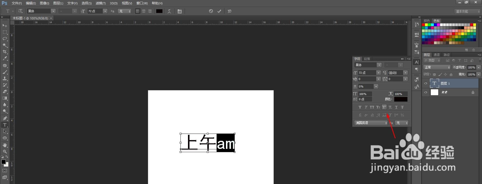Select the Zoom tool in toolbox

[5, 152]
